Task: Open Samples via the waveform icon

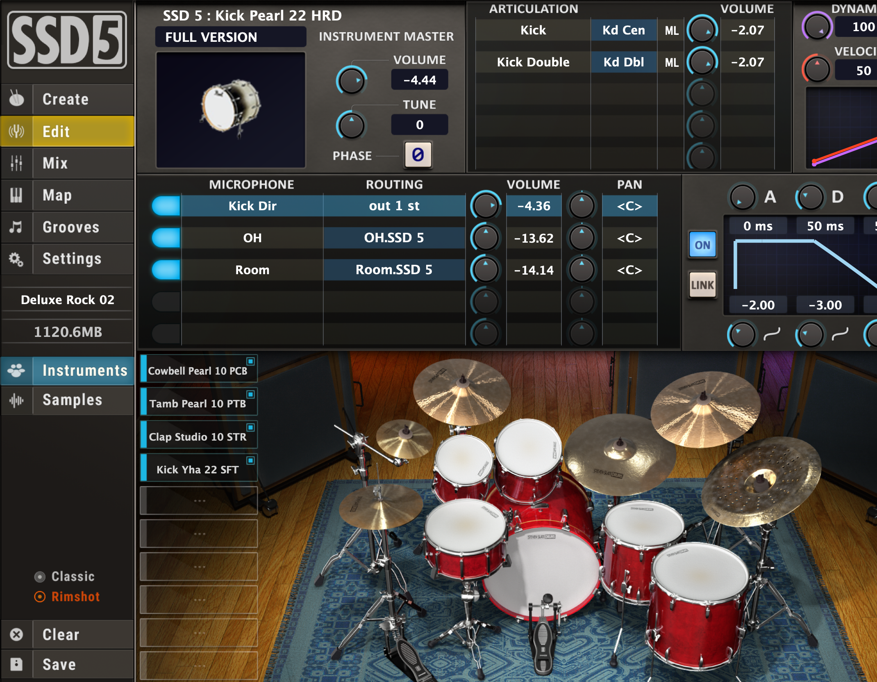Action: (x=16, y=400)
